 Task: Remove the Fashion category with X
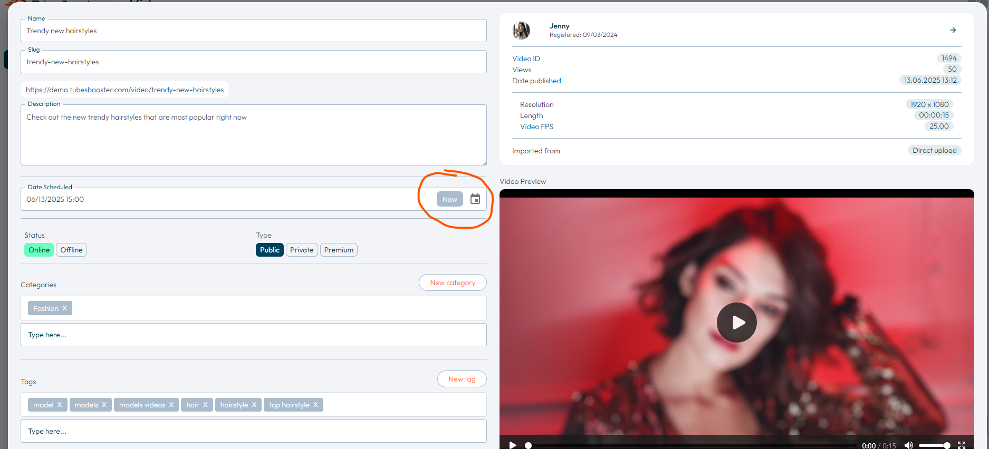[x=64, y=308]
